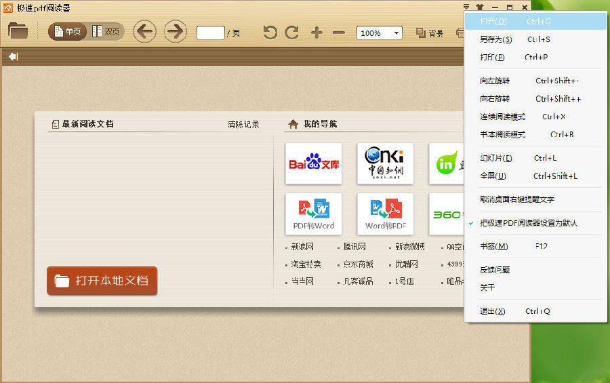Image resolution: width=610 pixels, height=383 pixels.
Task: Switch to 单页 single page view
Action: click(68, 32)
